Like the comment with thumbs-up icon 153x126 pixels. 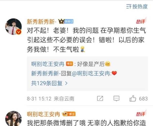(133, 98)
